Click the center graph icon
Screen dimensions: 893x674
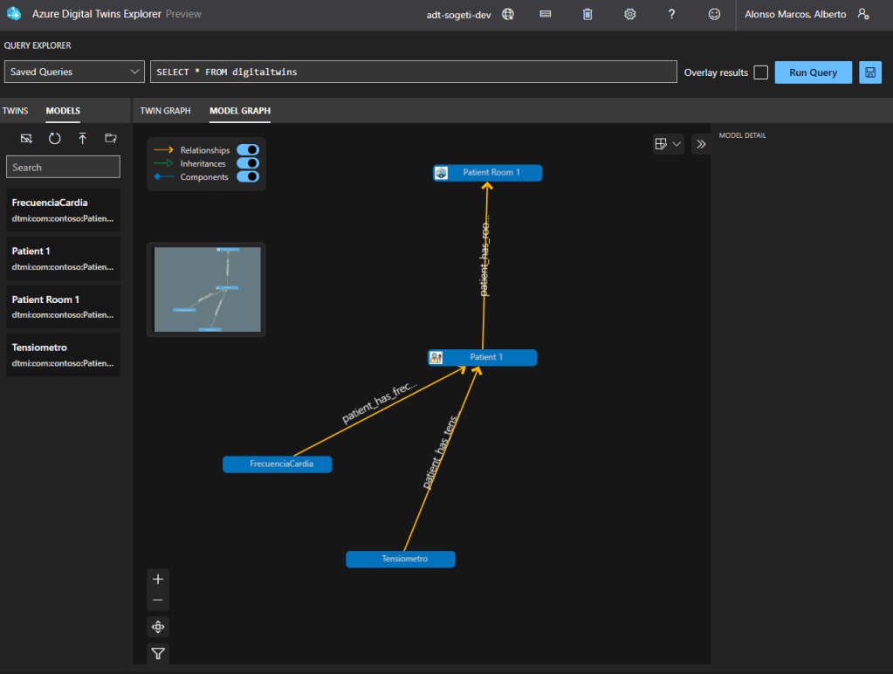point(158,627)
